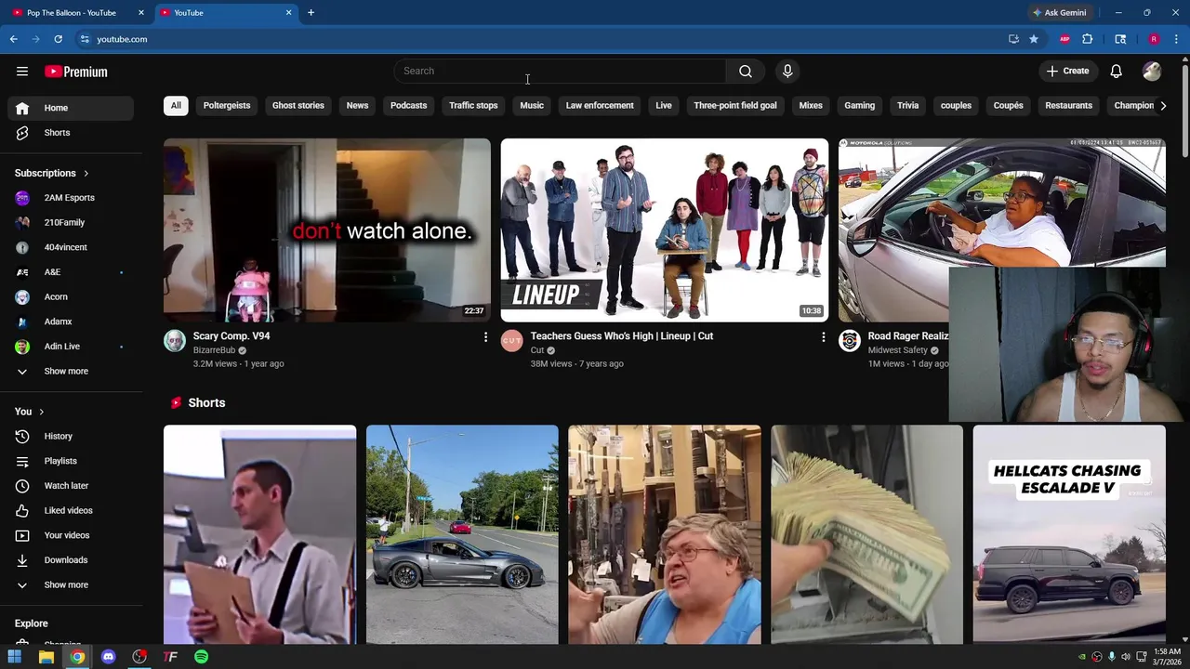Click the Midwest Safety channel avatar

850,341
